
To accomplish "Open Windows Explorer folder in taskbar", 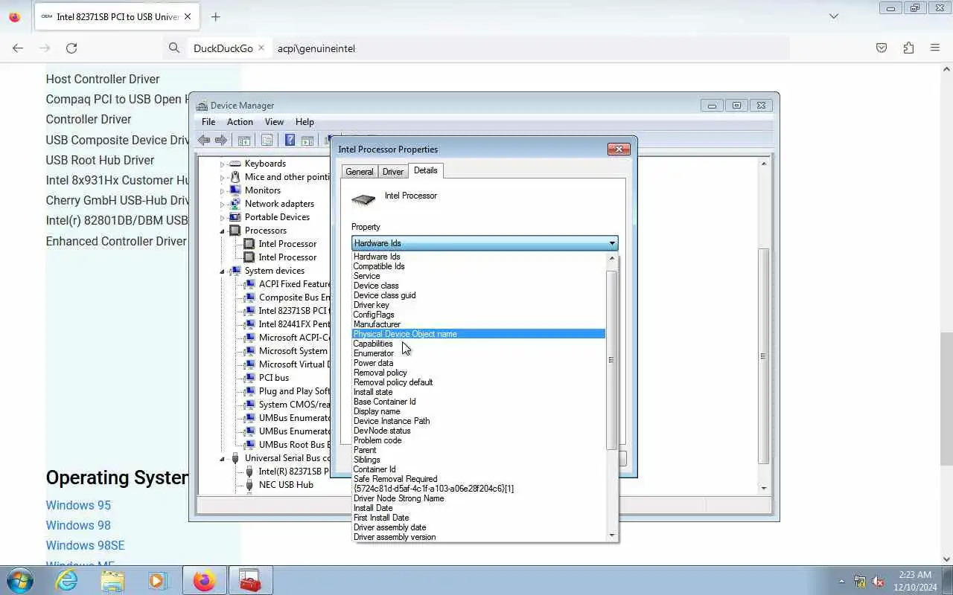I will coord(112,580).
